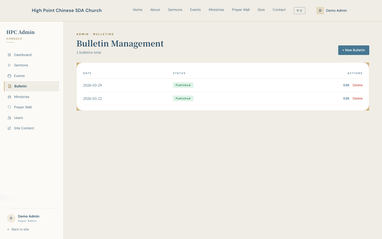
Task: Delete the 2026-03-22 bulletin
Action: (x=358, y=99)
